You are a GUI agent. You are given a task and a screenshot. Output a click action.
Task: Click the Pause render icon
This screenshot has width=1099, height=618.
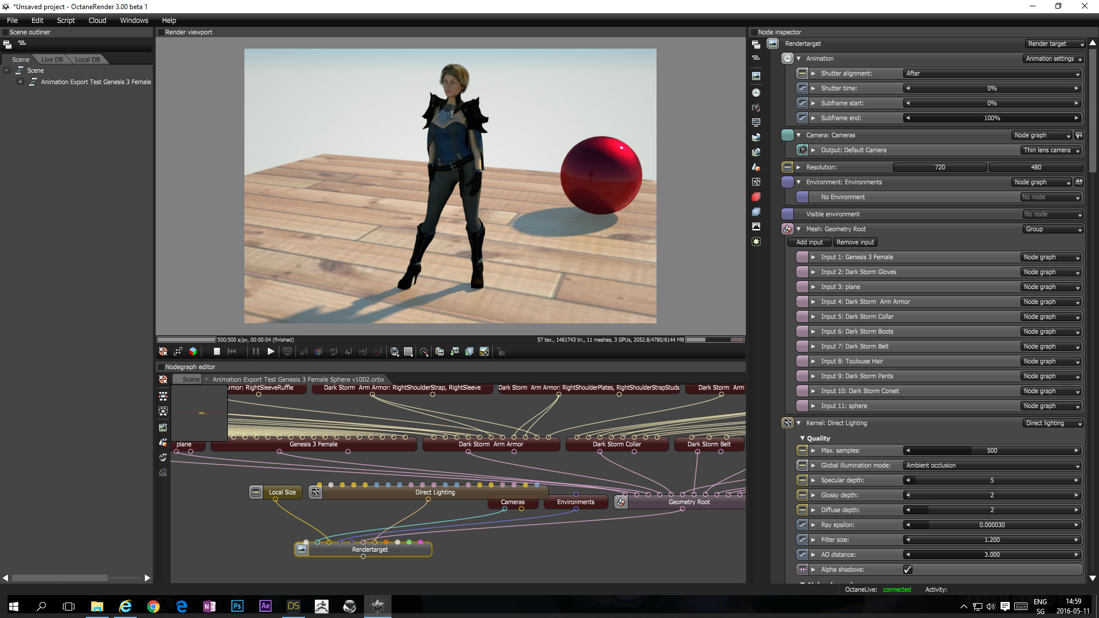click(x=256, y=352)
